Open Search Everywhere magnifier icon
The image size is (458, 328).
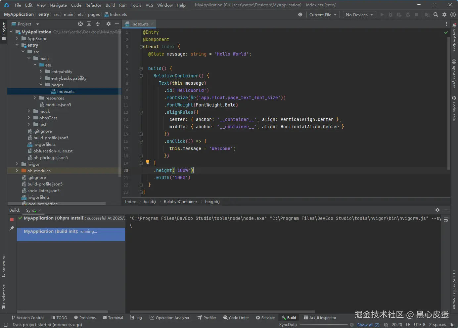(436, 15)
